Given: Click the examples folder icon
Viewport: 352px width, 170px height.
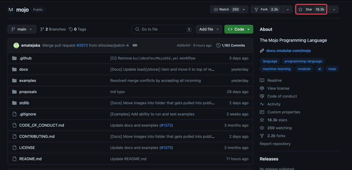Looking at the screenshot, I should (x=14, y=81).
